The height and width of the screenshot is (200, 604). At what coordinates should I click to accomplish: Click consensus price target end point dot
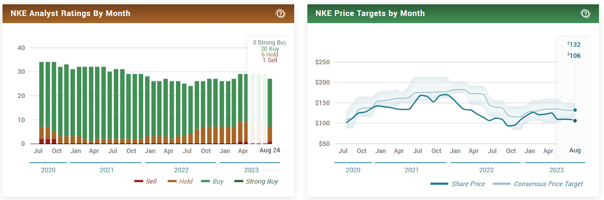(x=575, y=110)
